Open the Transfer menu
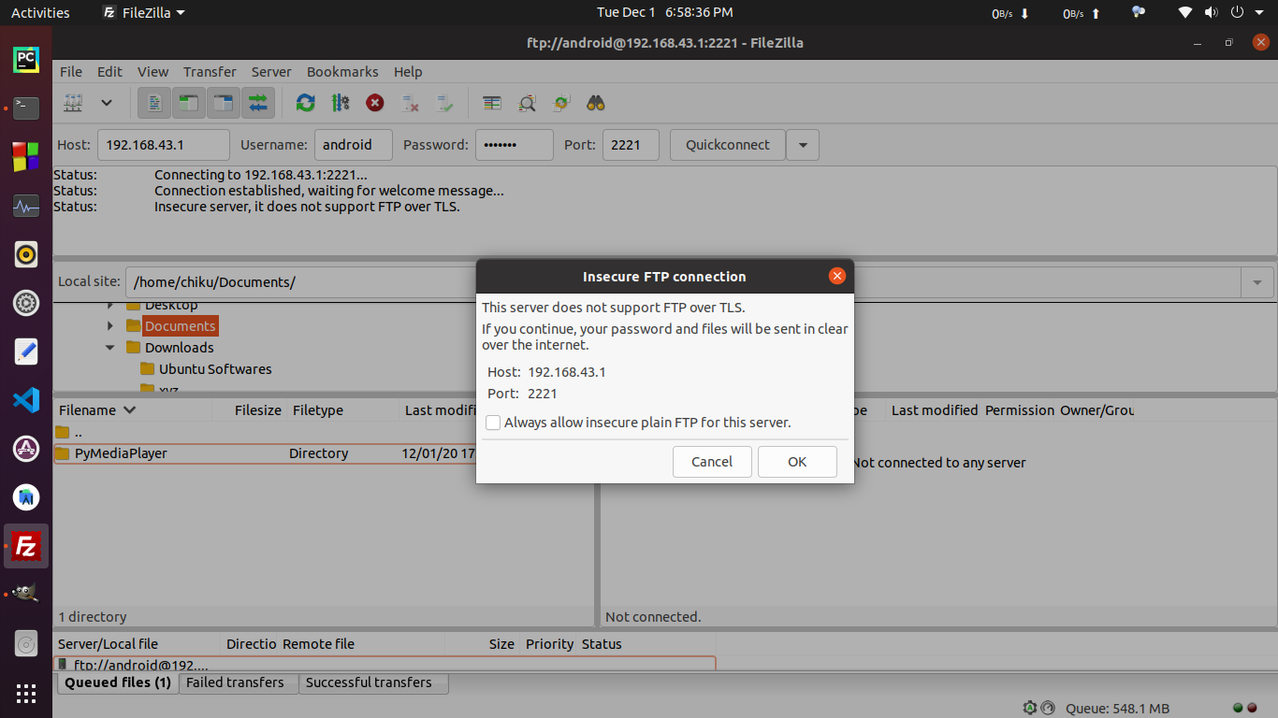 click(210, 72)
